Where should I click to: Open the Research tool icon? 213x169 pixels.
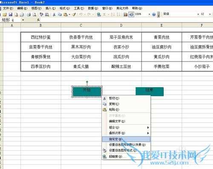click(x=47, y=15)
